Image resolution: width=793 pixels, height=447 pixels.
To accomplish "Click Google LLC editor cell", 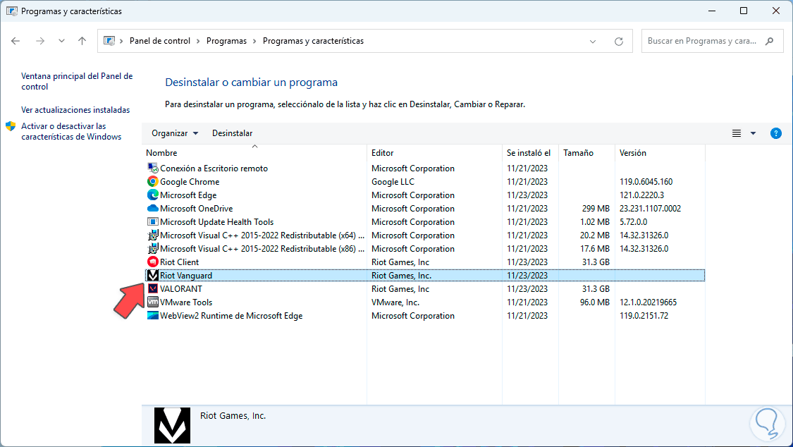I will coord(393,181).
